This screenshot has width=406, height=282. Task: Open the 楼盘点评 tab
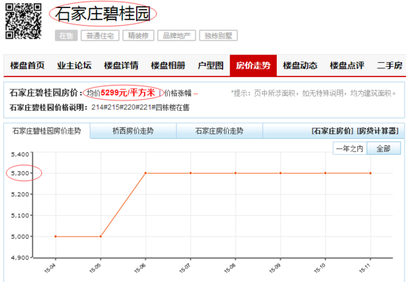[347, 66]
